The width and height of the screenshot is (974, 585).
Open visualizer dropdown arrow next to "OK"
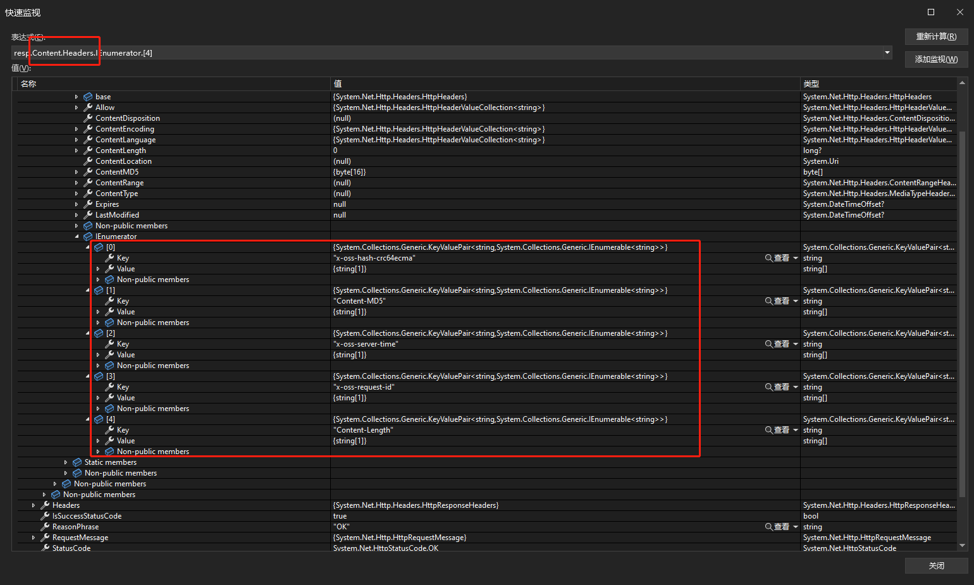pos(794,526)
